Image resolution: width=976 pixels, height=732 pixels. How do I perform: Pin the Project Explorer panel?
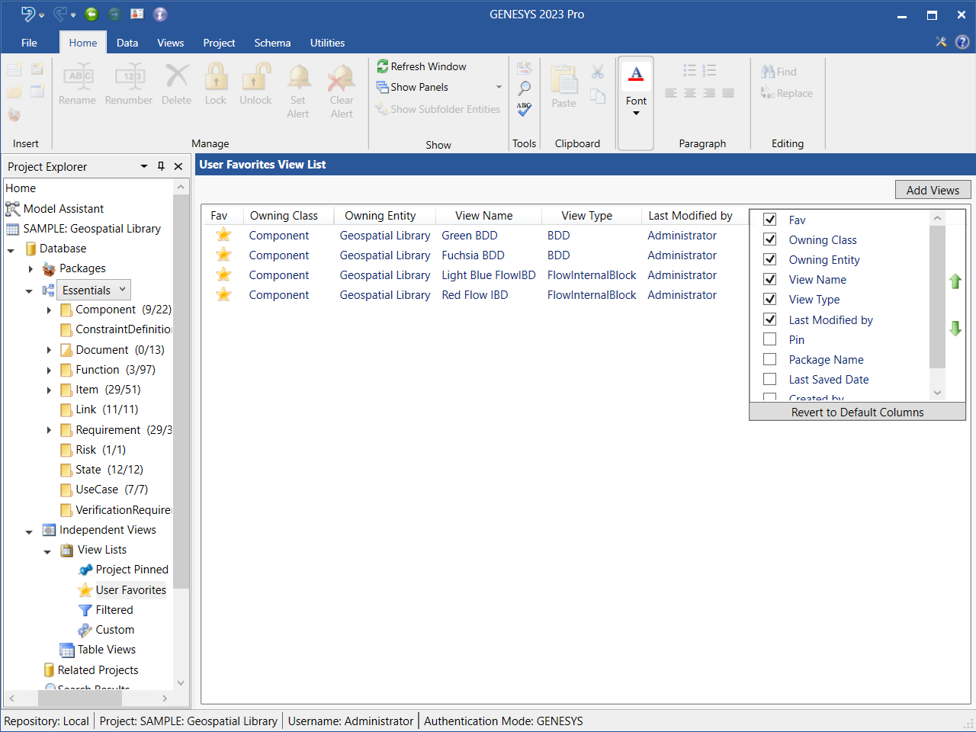(161, 166)
